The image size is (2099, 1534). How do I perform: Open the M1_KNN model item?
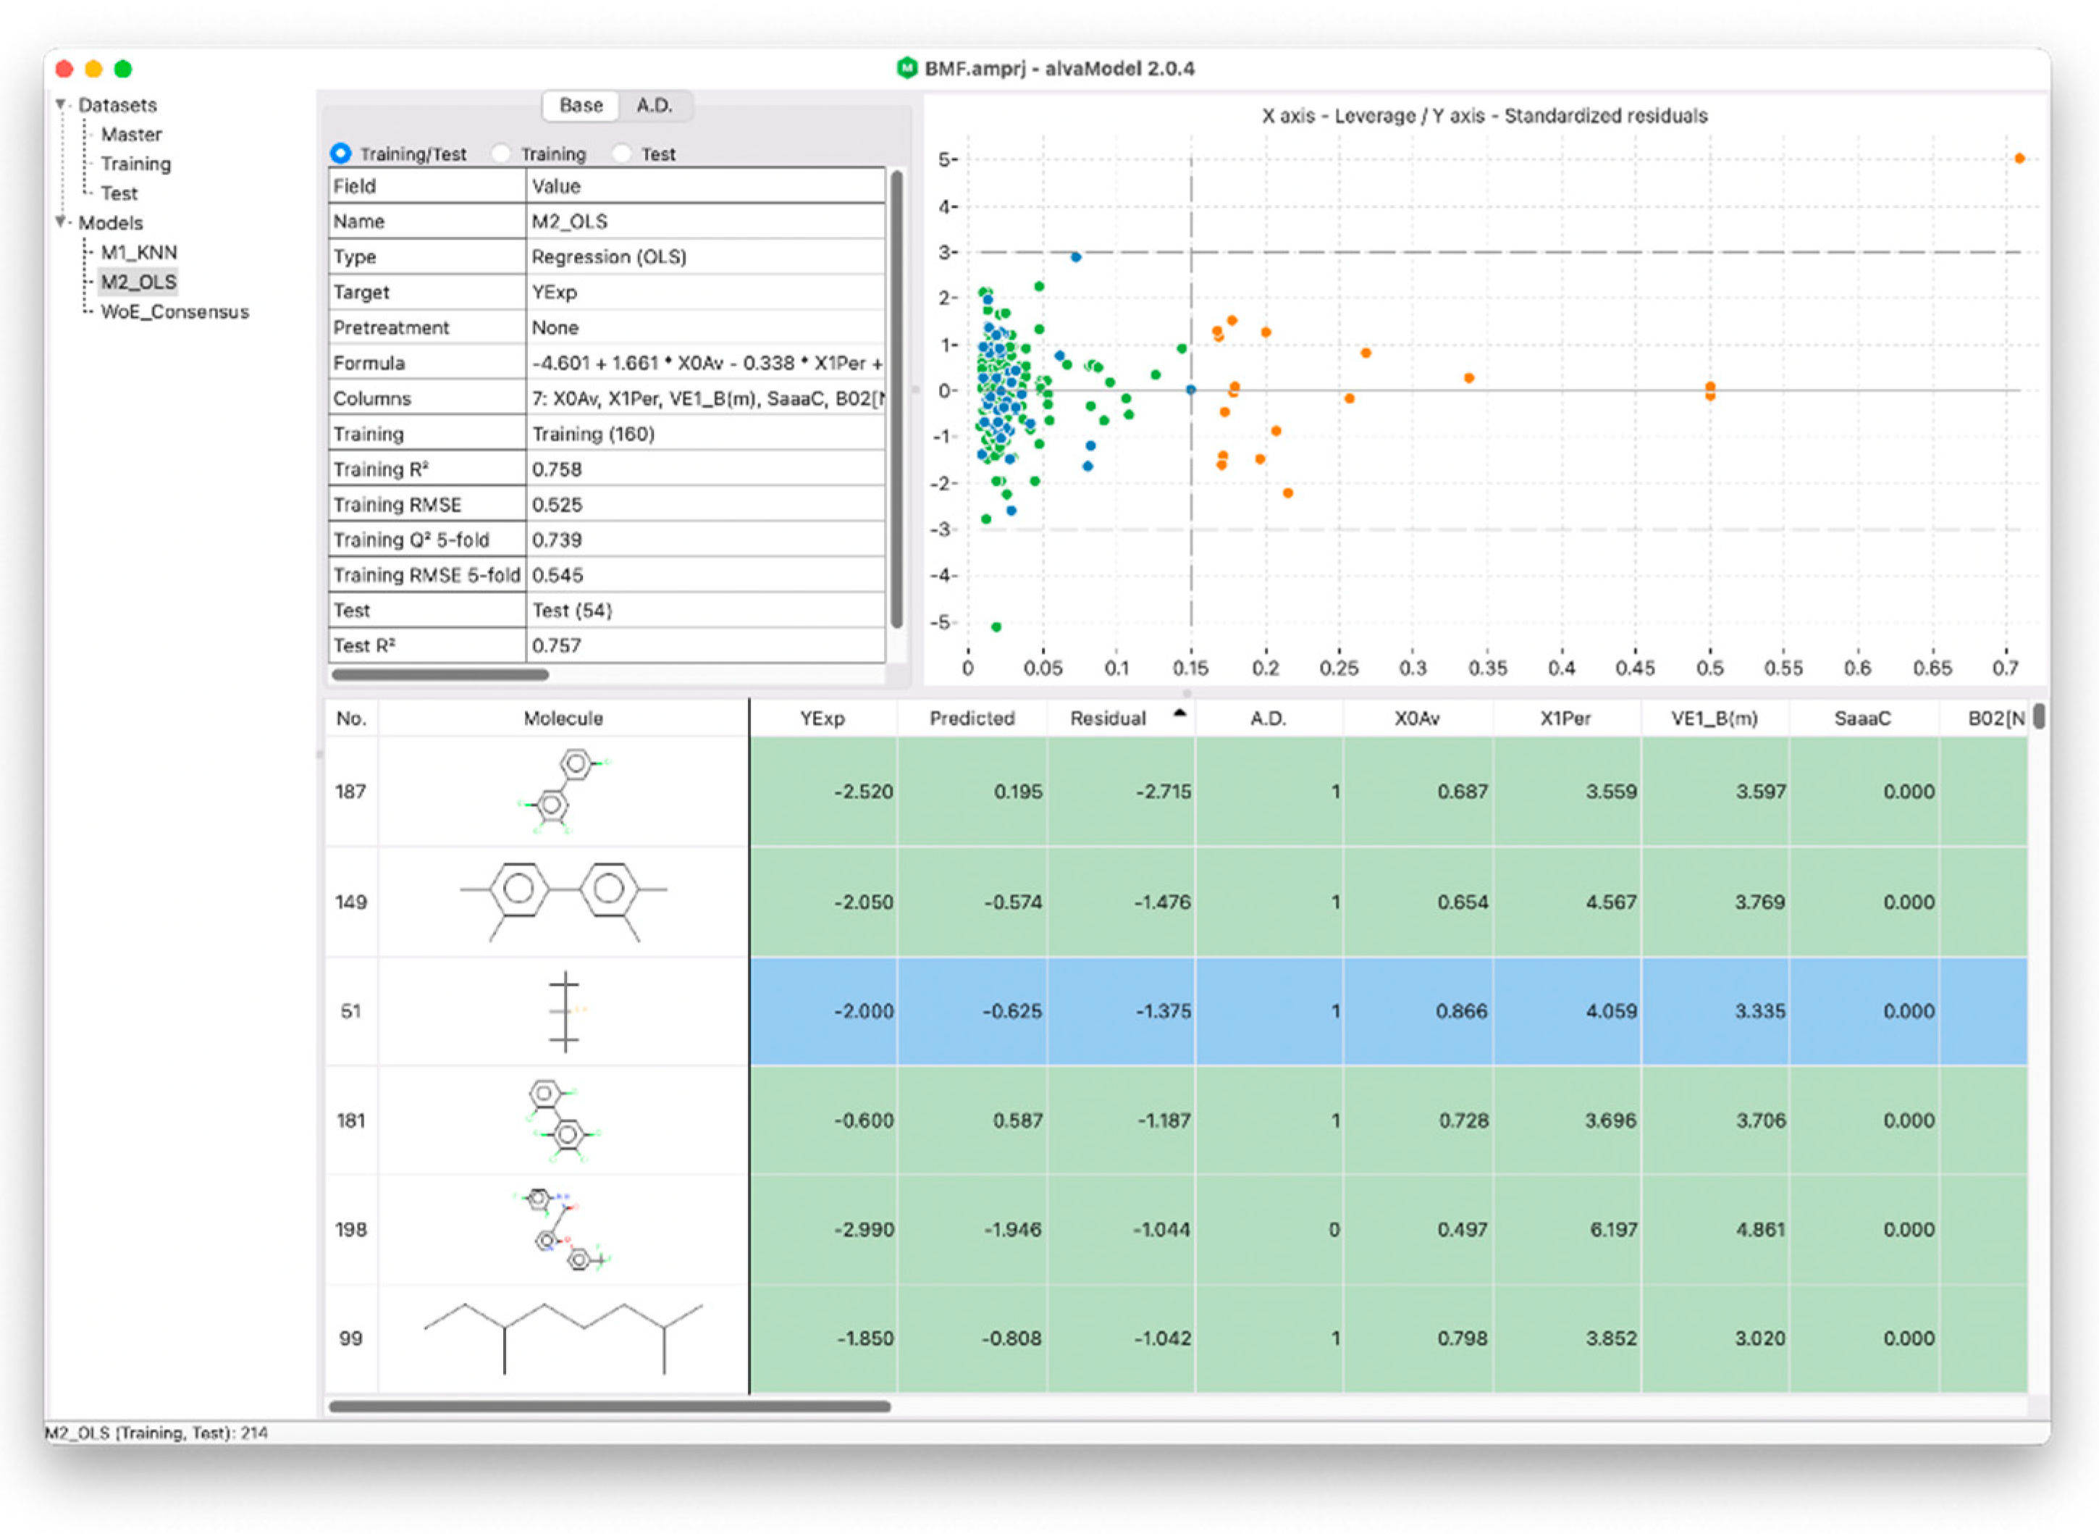coord(138,251)
